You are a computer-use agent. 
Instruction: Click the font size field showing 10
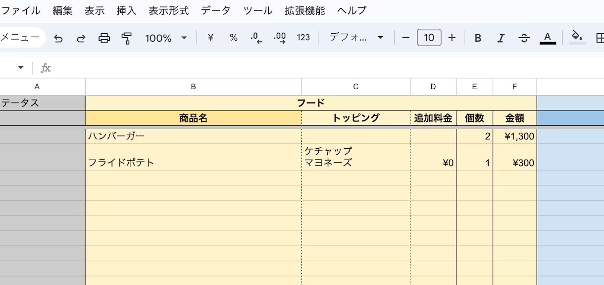[429, 38]
